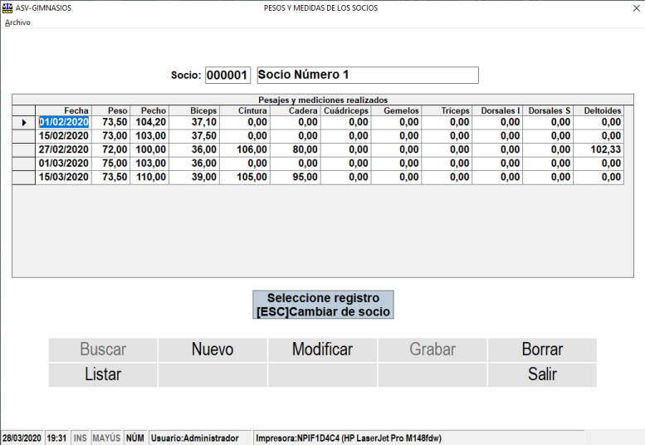The width and height of the screenshot is (645, 445).
Task: Click Cintura value 105,00
Action: tap(245, 178)
